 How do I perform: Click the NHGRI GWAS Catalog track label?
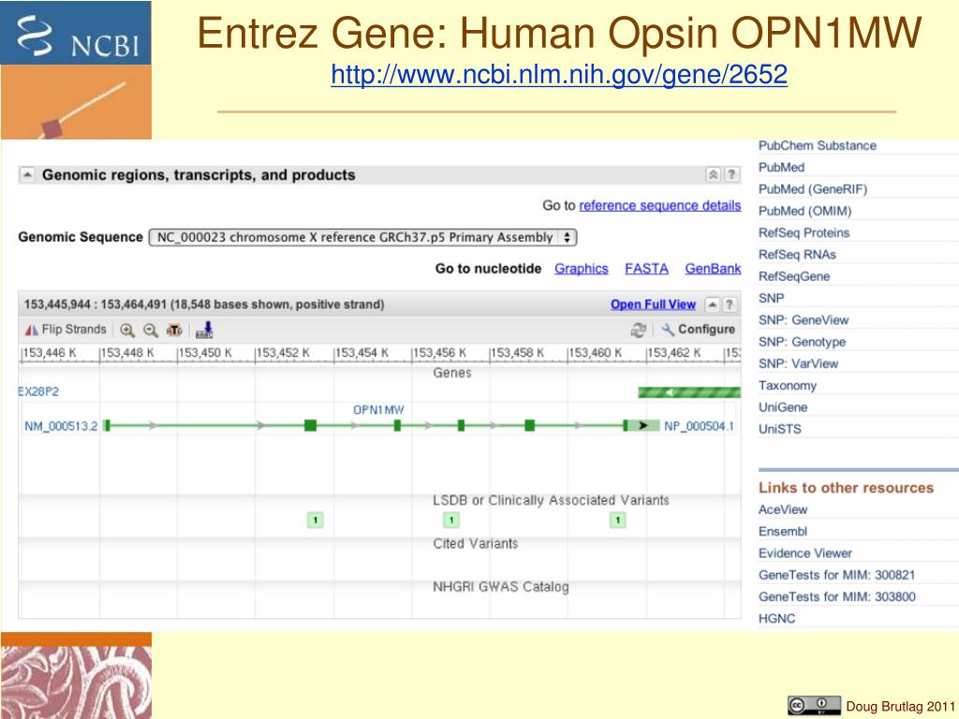[x=501, y=587]
